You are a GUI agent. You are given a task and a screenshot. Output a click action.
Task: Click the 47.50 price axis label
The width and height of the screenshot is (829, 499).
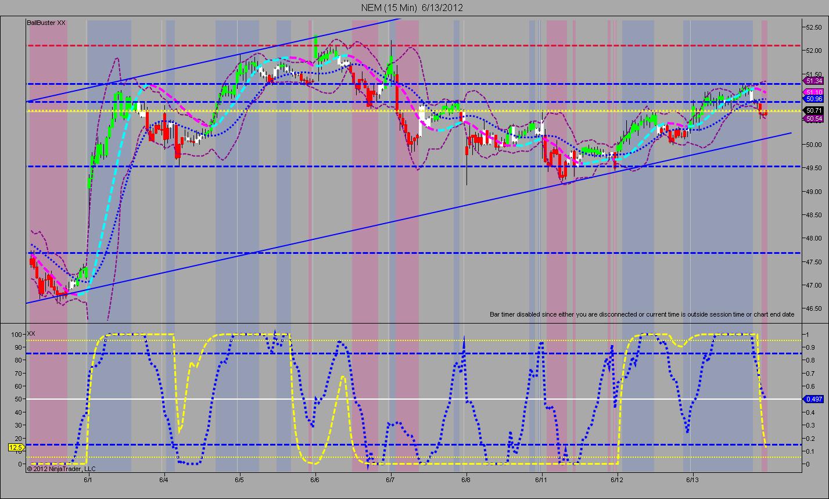[x=813, y=262]
